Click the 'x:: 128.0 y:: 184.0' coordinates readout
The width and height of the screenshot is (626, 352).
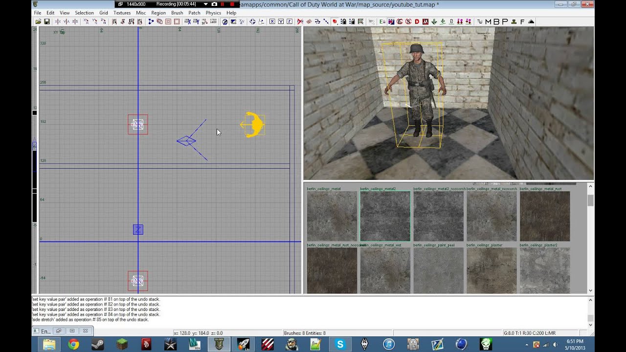point(198,333)
